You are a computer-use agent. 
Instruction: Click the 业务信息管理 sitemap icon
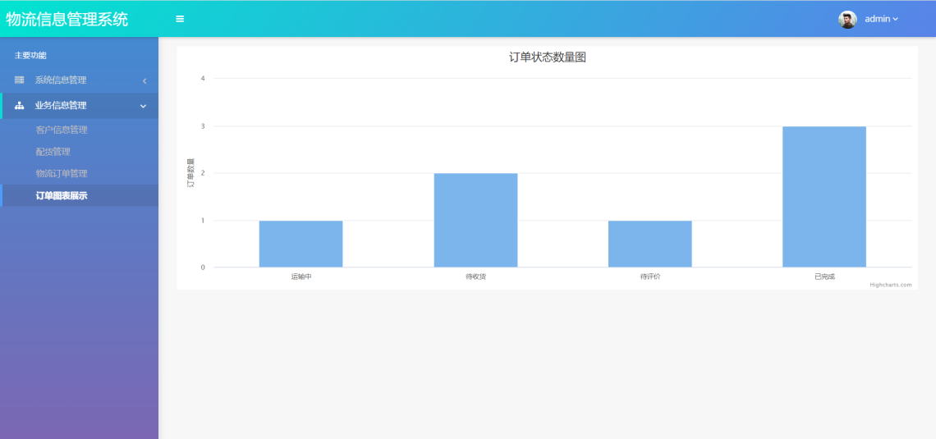click(19, 106)
